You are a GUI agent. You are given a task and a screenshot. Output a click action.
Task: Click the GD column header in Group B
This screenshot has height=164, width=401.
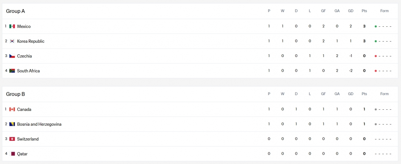[x=351, y=94]
